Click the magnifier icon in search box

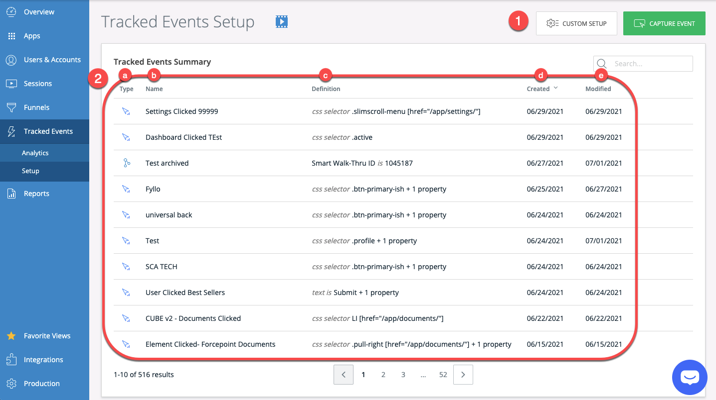pyautogui.click(x=602, y=63)
